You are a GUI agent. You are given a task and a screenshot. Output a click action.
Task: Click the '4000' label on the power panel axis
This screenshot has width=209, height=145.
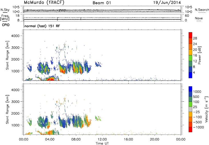15,36
